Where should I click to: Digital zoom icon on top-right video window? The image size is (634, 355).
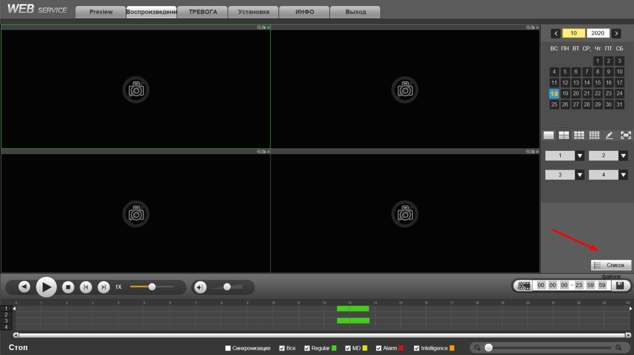pyautogui.click(x=528, y=27)
